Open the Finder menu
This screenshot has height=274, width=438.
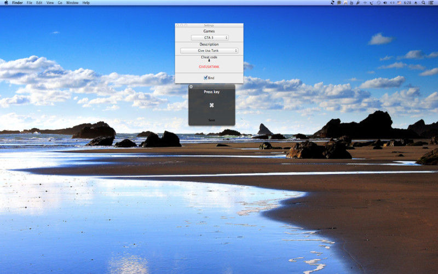coord(18,3)
